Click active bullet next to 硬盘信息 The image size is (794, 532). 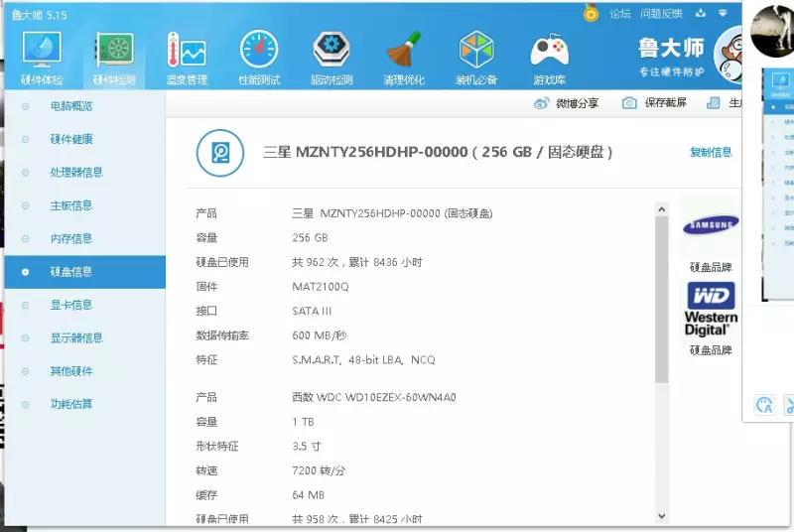point(26,272)
